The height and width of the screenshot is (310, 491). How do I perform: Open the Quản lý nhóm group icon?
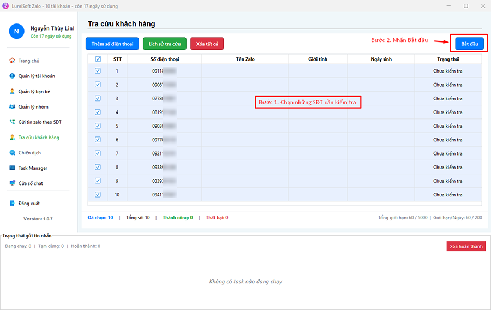click(12, 106)
